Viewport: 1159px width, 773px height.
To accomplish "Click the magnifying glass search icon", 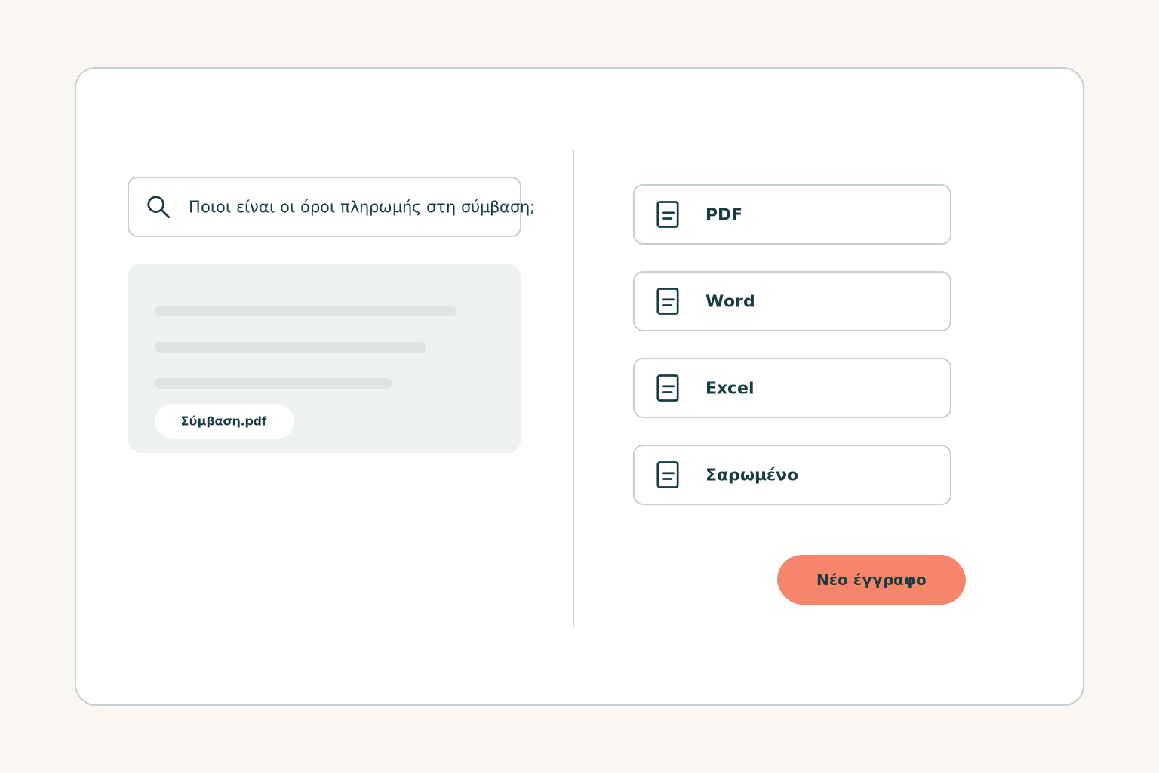I will coord(158,207).
